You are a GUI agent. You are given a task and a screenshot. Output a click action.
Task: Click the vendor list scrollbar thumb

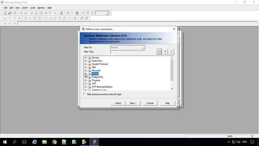tap(172, 70)
